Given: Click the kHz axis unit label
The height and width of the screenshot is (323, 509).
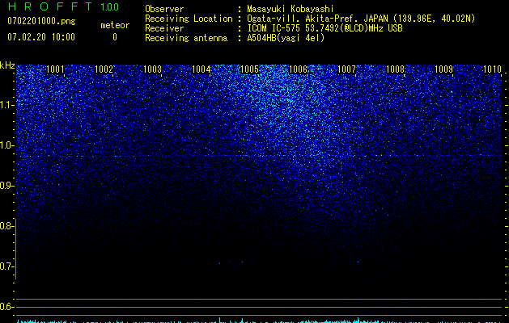Looking at the screenshot, I should tap(7, 65).
